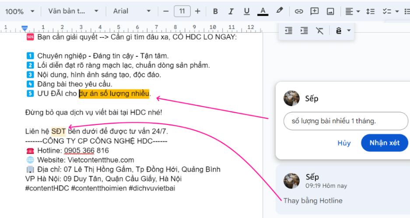This screenshot has width=410, height=218.
Task: Toggle underline formatting
Action: (247, 11)
